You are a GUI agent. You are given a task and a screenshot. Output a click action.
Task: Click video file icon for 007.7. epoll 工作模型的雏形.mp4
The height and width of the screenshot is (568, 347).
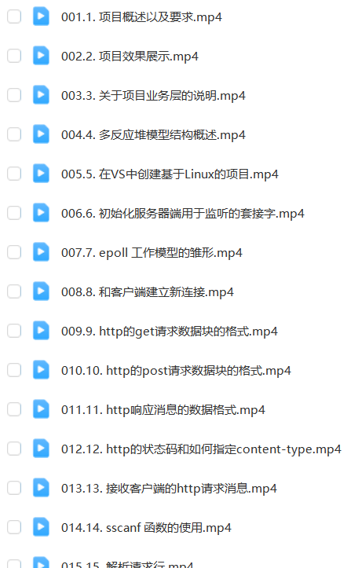coord(41,252)
